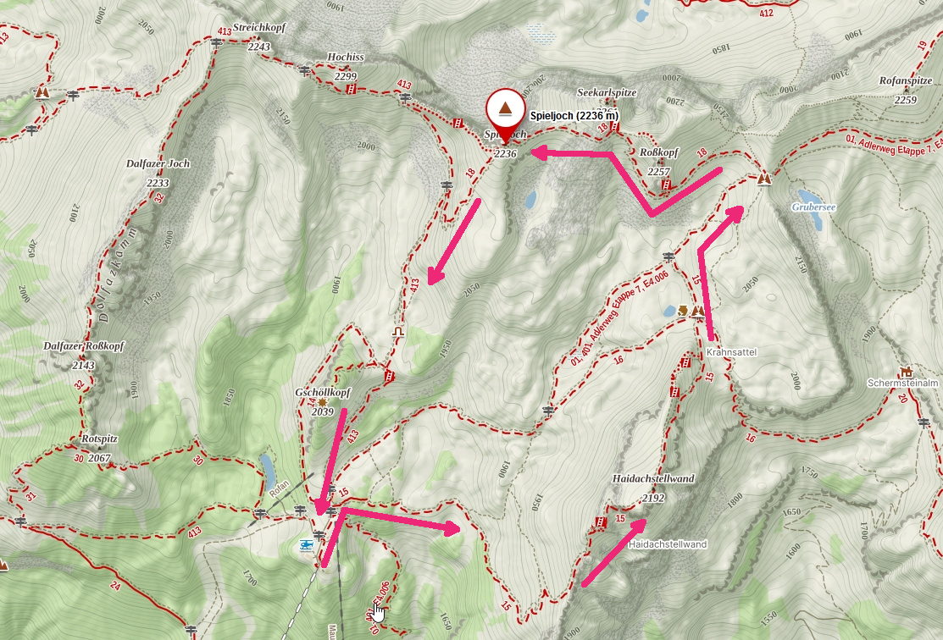Click the peak icon at the far-left trail junction
943x640 pixels.
click(x=42, y=92)
